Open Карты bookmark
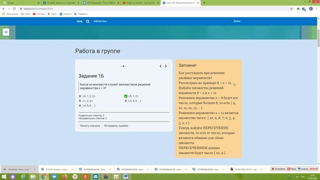 pos(52,14)
